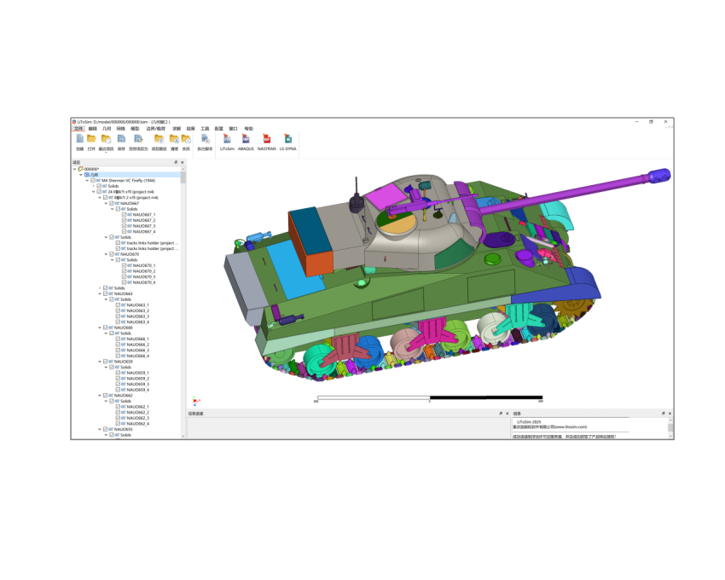The height and width of the screenshot is (580, 725).
Task: Click the LiToSim import icon
Action: (227, 139)
